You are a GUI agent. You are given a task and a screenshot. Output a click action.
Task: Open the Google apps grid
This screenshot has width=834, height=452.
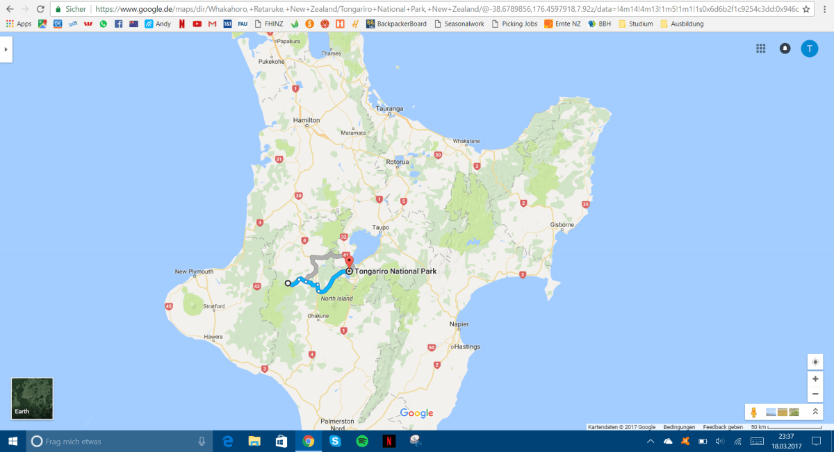(761, 49)
